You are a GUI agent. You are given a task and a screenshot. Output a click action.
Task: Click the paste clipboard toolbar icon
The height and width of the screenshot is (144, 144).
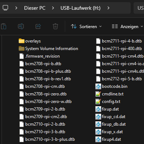4,26
